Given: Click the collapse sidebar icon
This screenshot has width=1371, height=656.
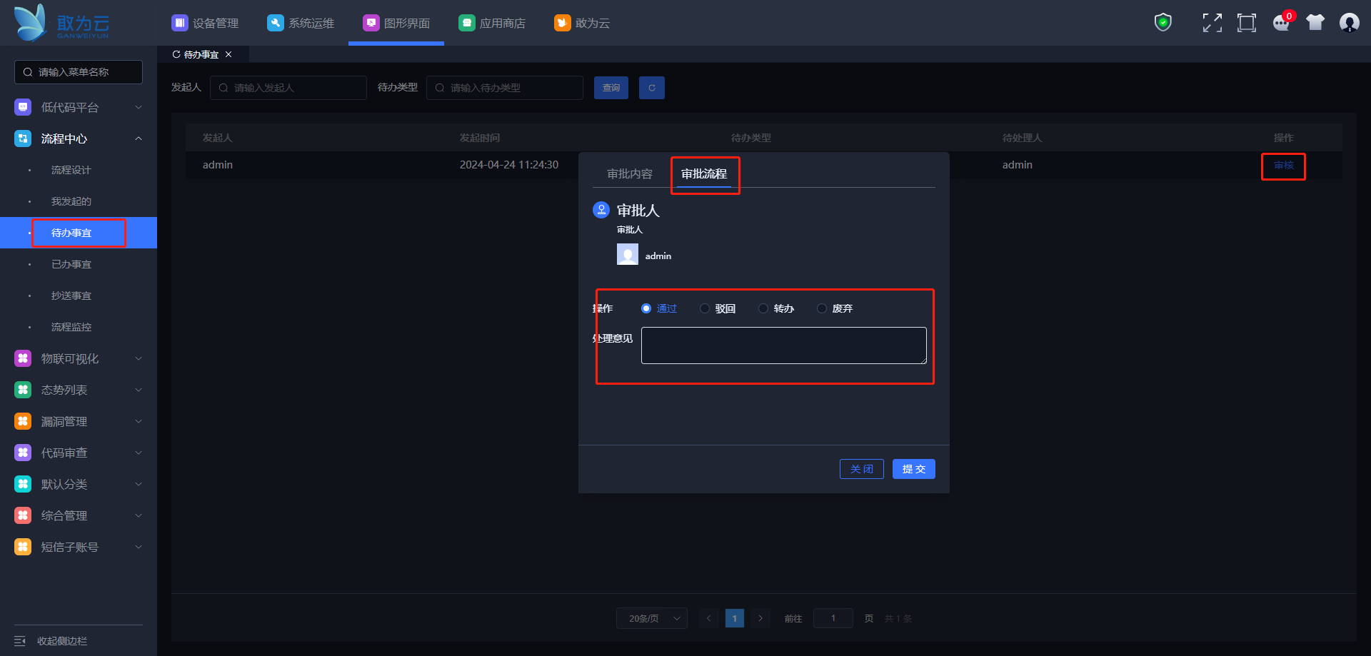Looking at the screenshot, I should tap(20, 641).
